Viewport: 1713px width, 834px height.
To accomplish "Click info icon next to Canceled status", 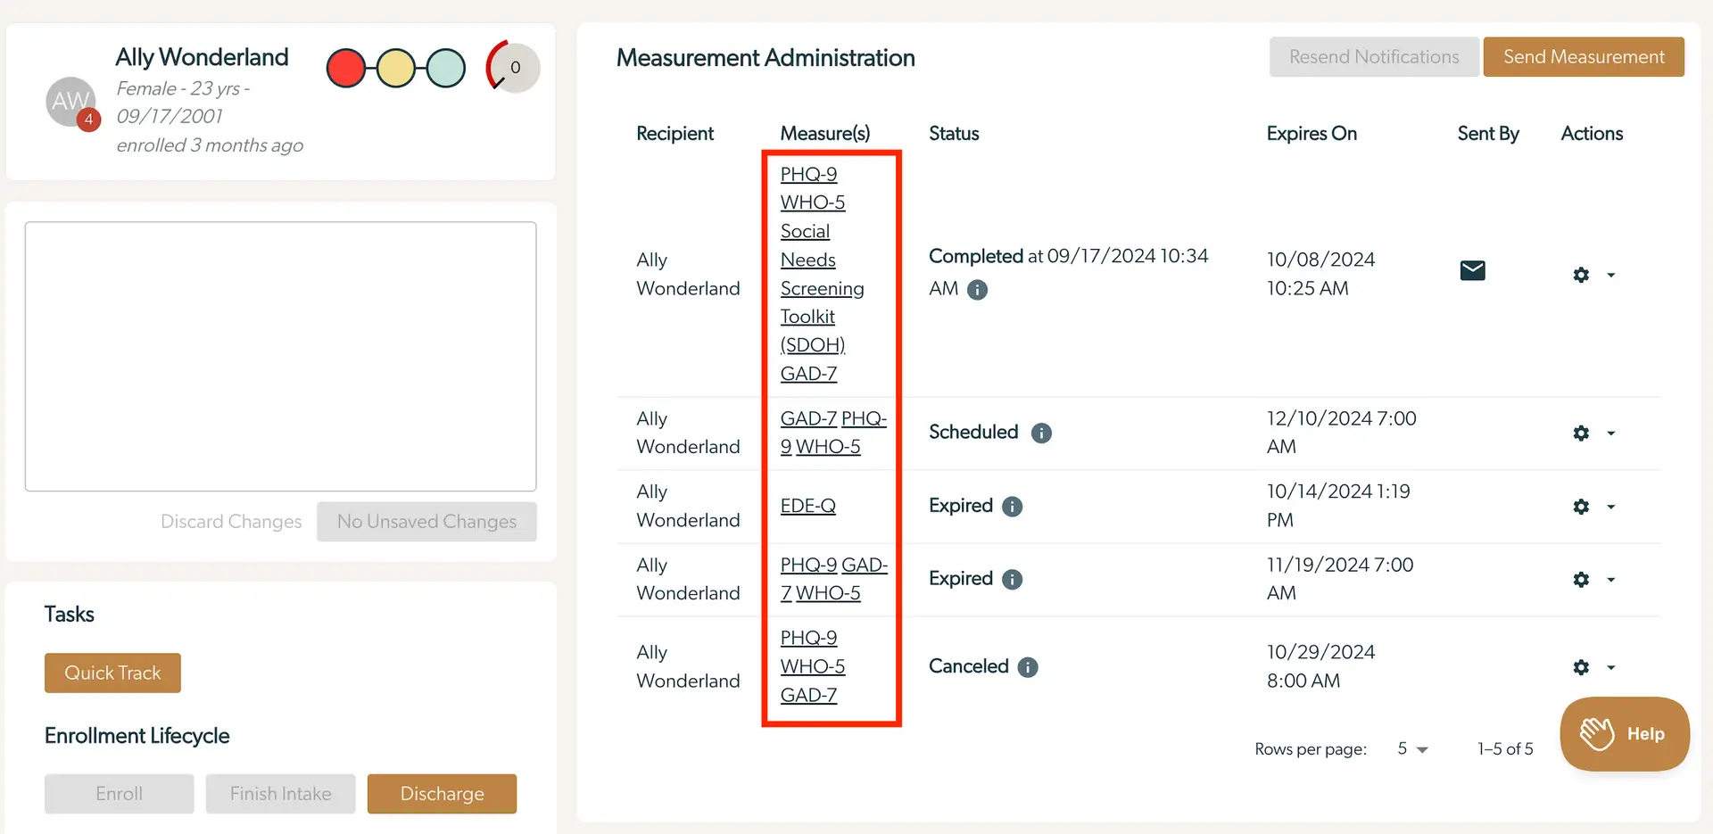I will point(1027,667).
